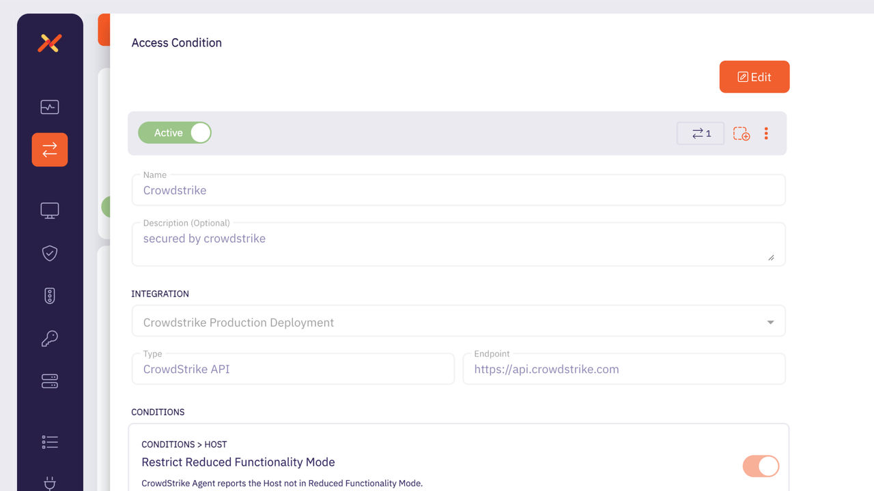Click the duplicate condition icon
Image resolution: width=874 pixels, height=491 pixels.
tap(742, 134)
